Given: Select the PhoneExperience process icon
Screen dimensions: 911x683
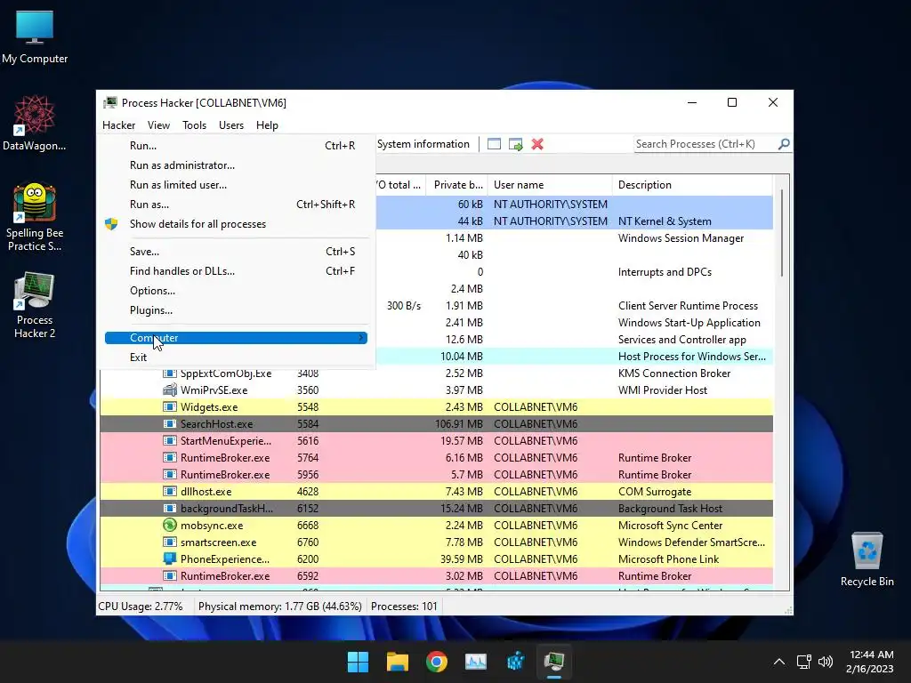Looking at the screenshot, I should [x=170, y=558].
